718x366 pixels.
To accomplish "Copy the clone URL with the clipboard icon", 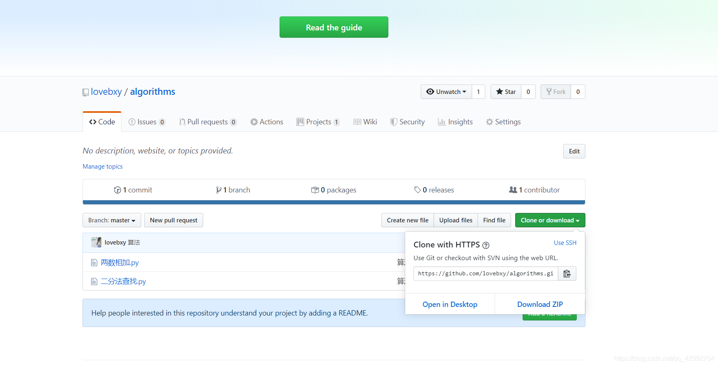I will click(567, 274).
